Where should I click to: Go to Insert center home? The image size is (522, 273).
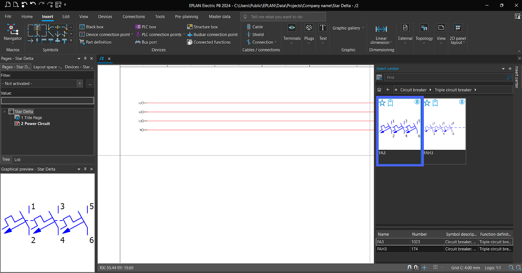tap(379, 90)
